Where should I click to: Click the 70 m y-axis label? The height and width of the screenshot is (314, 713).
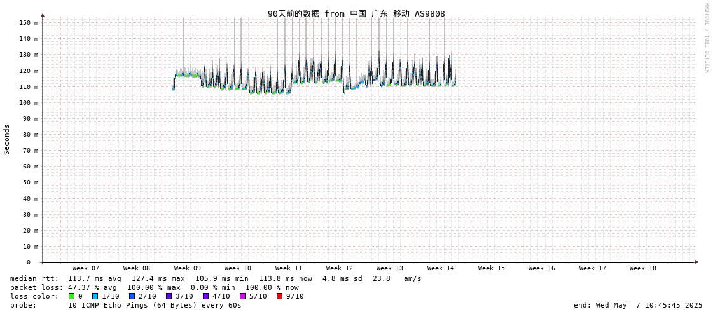point(31,151)
